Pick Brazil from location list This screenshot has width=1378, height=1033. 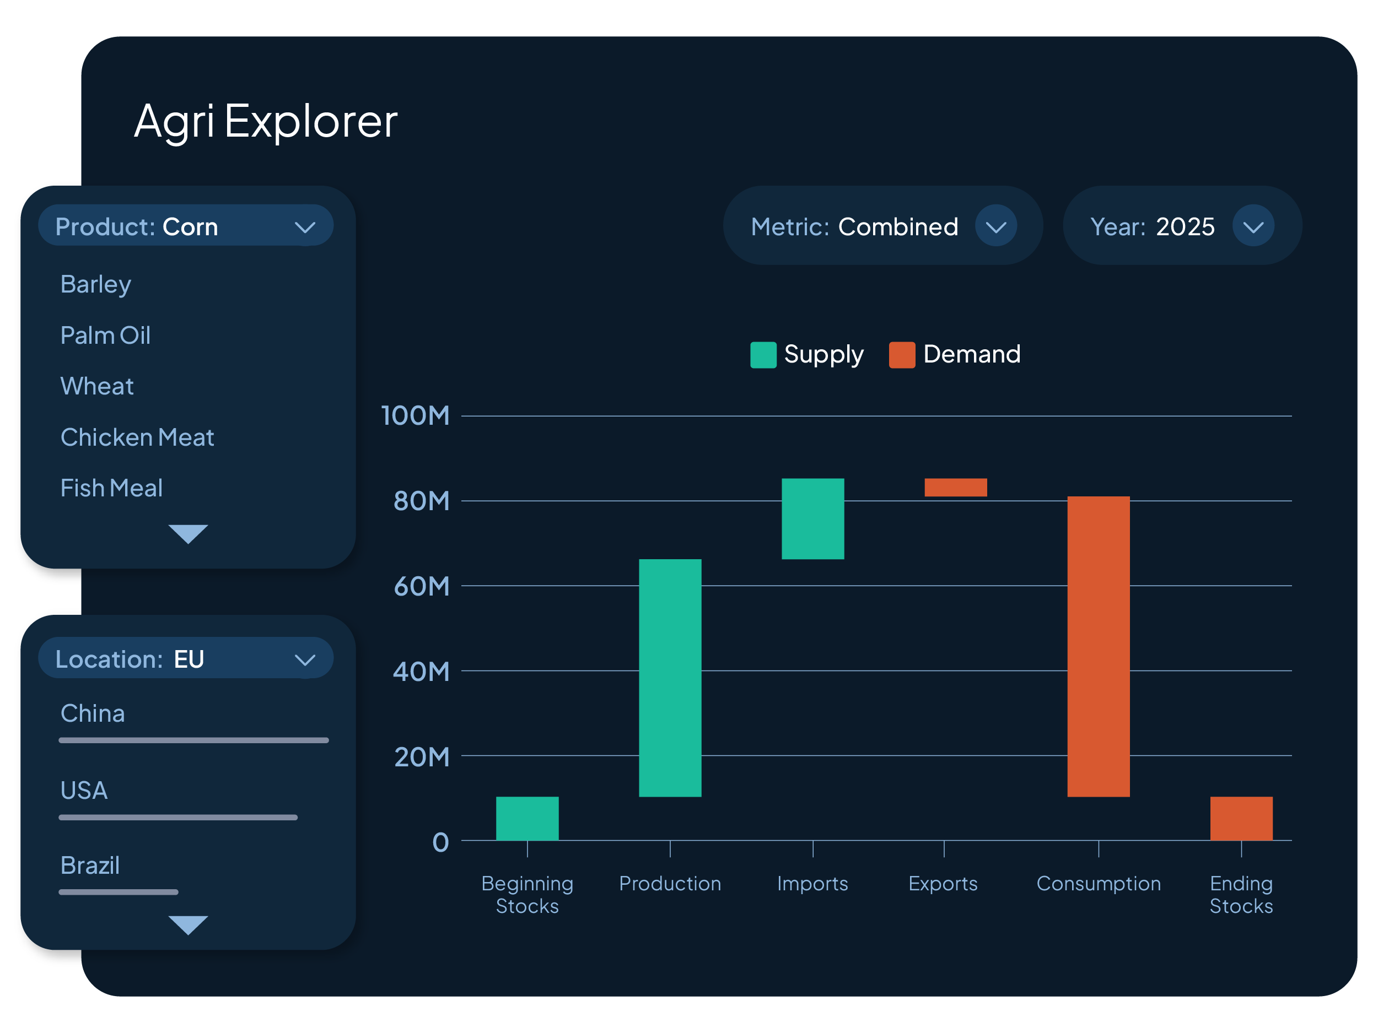pyautogui.click(x=90, y=866)
